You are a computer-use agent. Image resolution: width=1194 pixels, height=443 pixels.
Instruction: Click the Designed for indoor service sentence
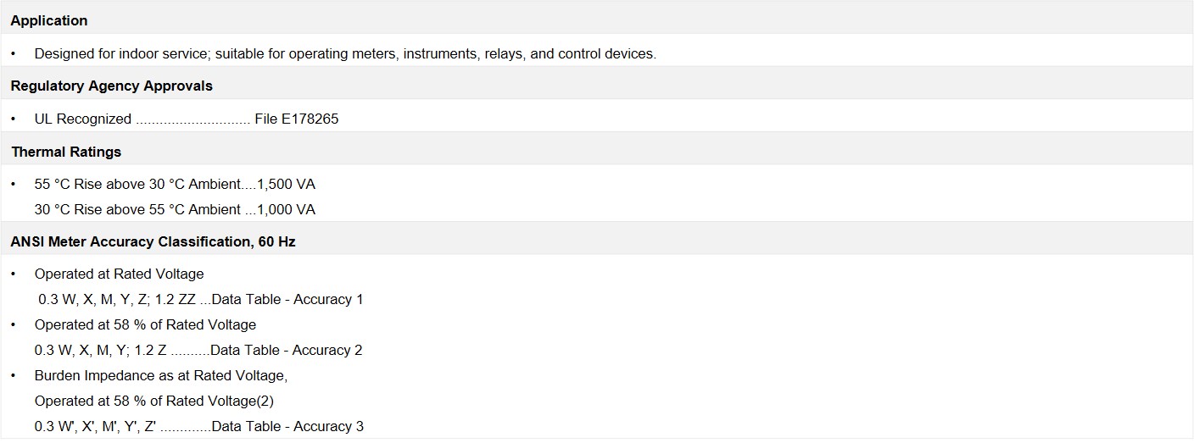click(345, 54)
